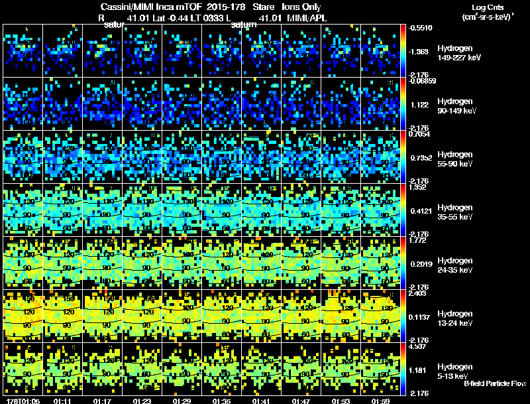Viewport: 530px width, 404px height.
Task: Click the 'Hydrogen 55-90 keV' row label
Action: coord(455,159)
